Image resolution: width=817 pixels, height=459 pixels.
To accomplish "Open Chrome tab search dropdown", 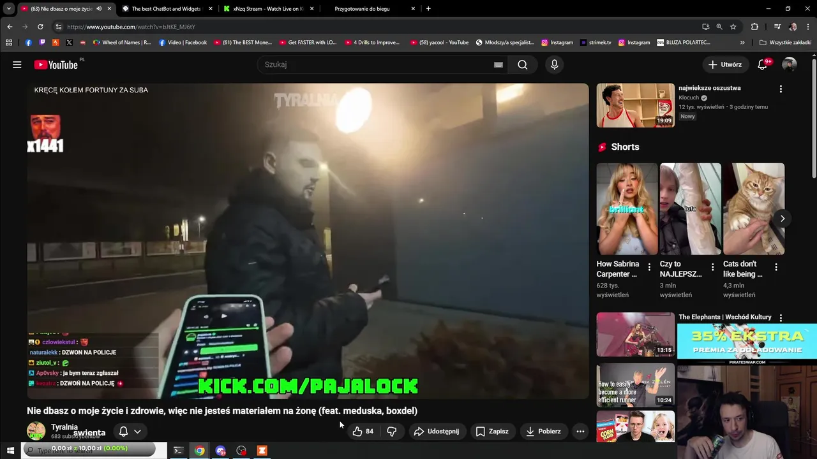I will point(9,9).
